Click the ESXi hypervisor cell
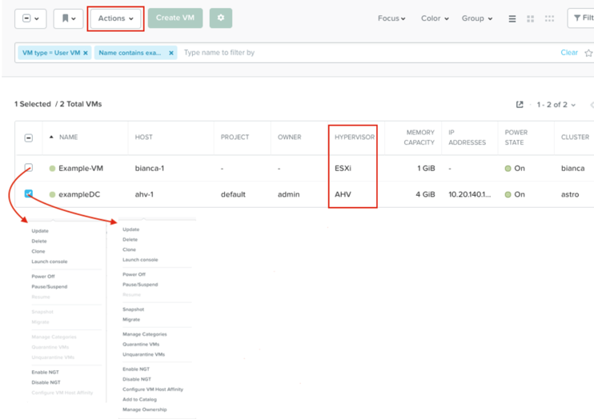Screen dimensions: 594x419 click(343, 168)
